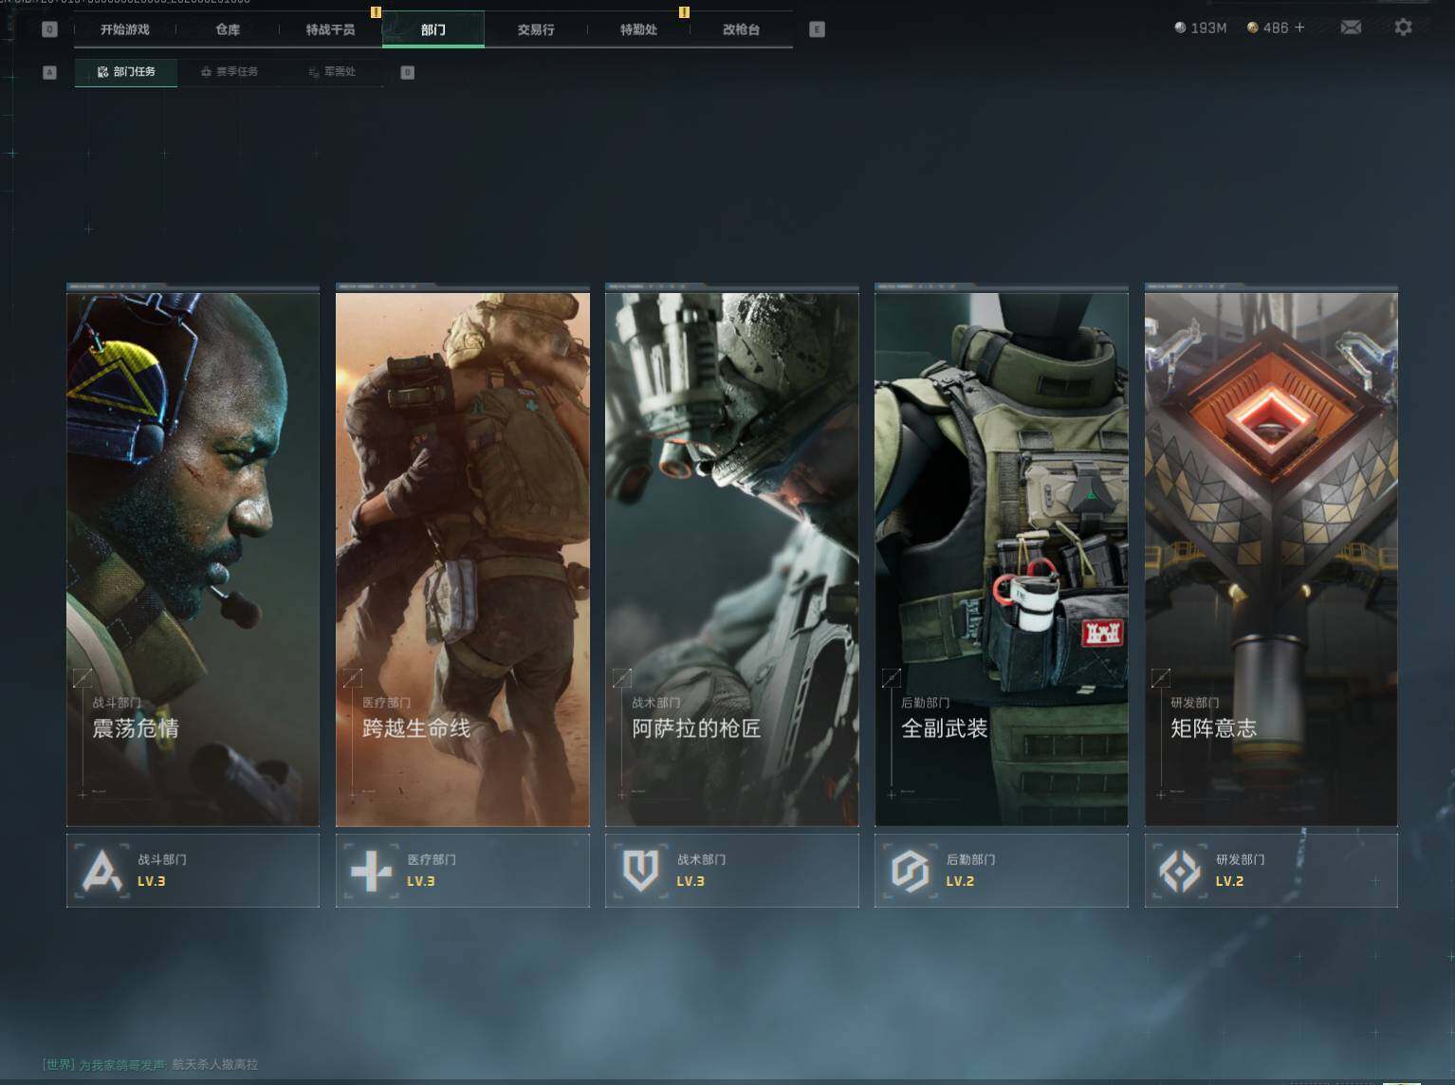Image resolution: width=1455 pixels, height=1085 pixels.
Task: Click the 研发部门 LV.2 panel
Action: click(x=1271, y=871)
